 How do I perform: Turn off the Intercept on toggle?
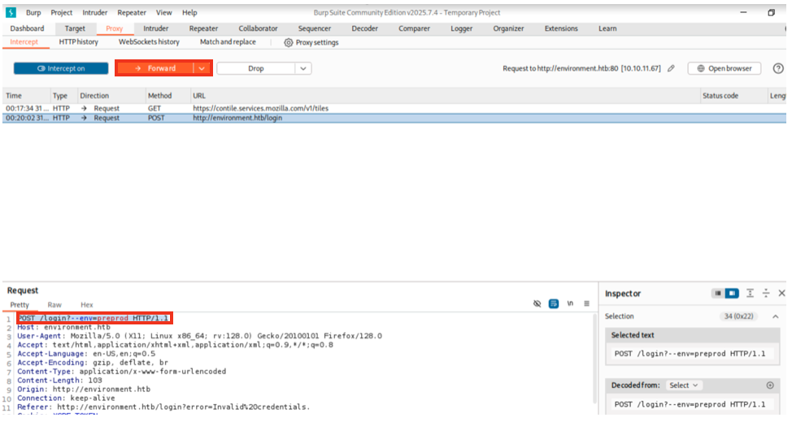coord(61,68)
